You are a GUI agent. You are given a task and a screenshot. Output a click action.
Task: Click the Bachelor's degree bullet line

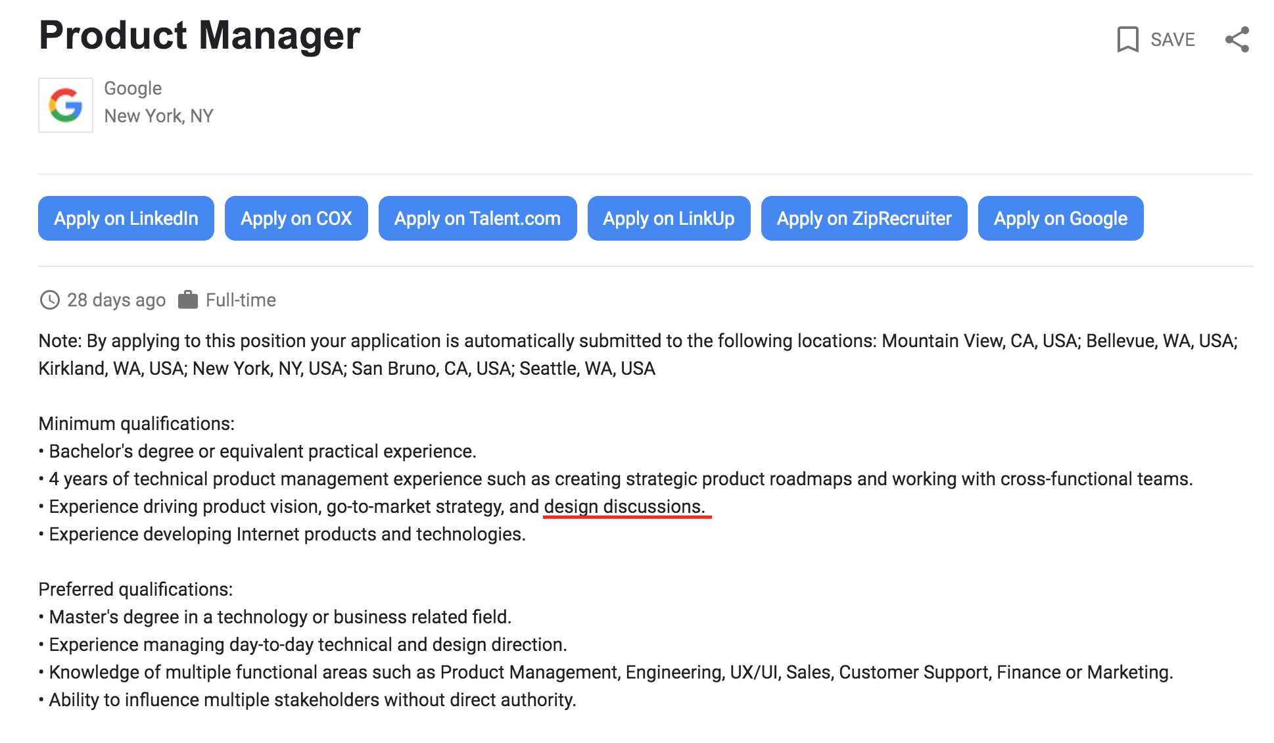click(258, 451)
